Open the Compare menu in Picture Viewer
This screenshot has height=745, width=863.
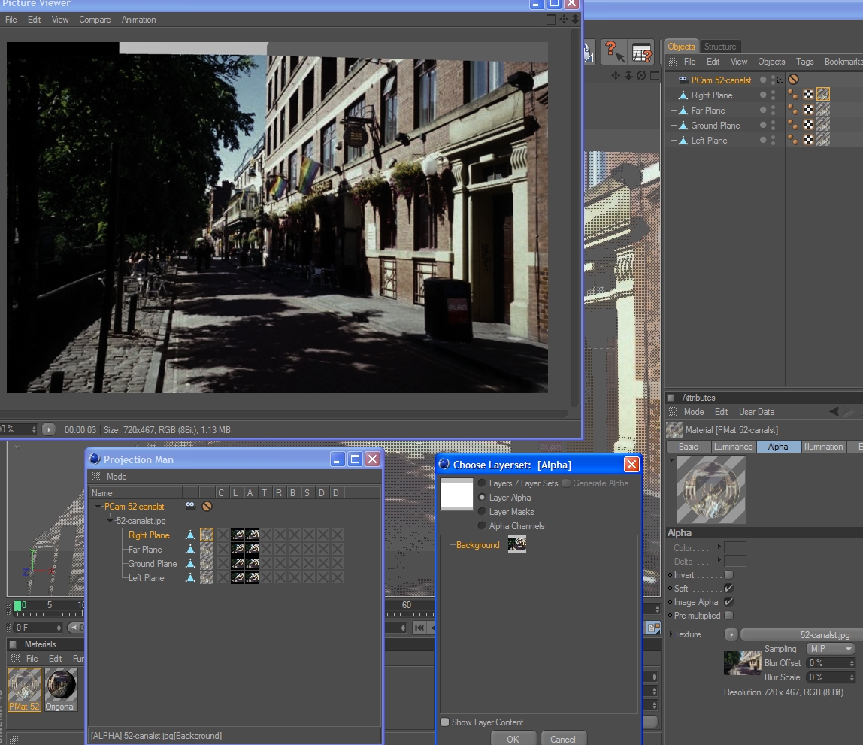pos(95,20)
